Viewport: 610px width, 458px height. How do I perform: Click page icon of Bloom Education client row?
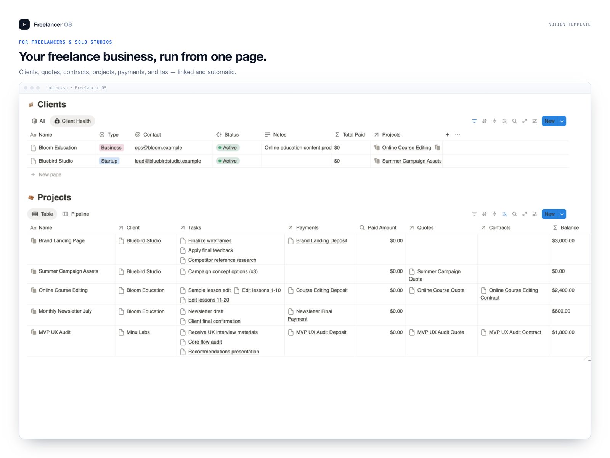tap(33, 148)
